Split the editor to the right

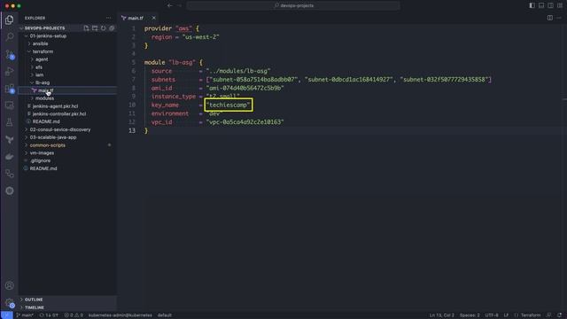(549, 18)
